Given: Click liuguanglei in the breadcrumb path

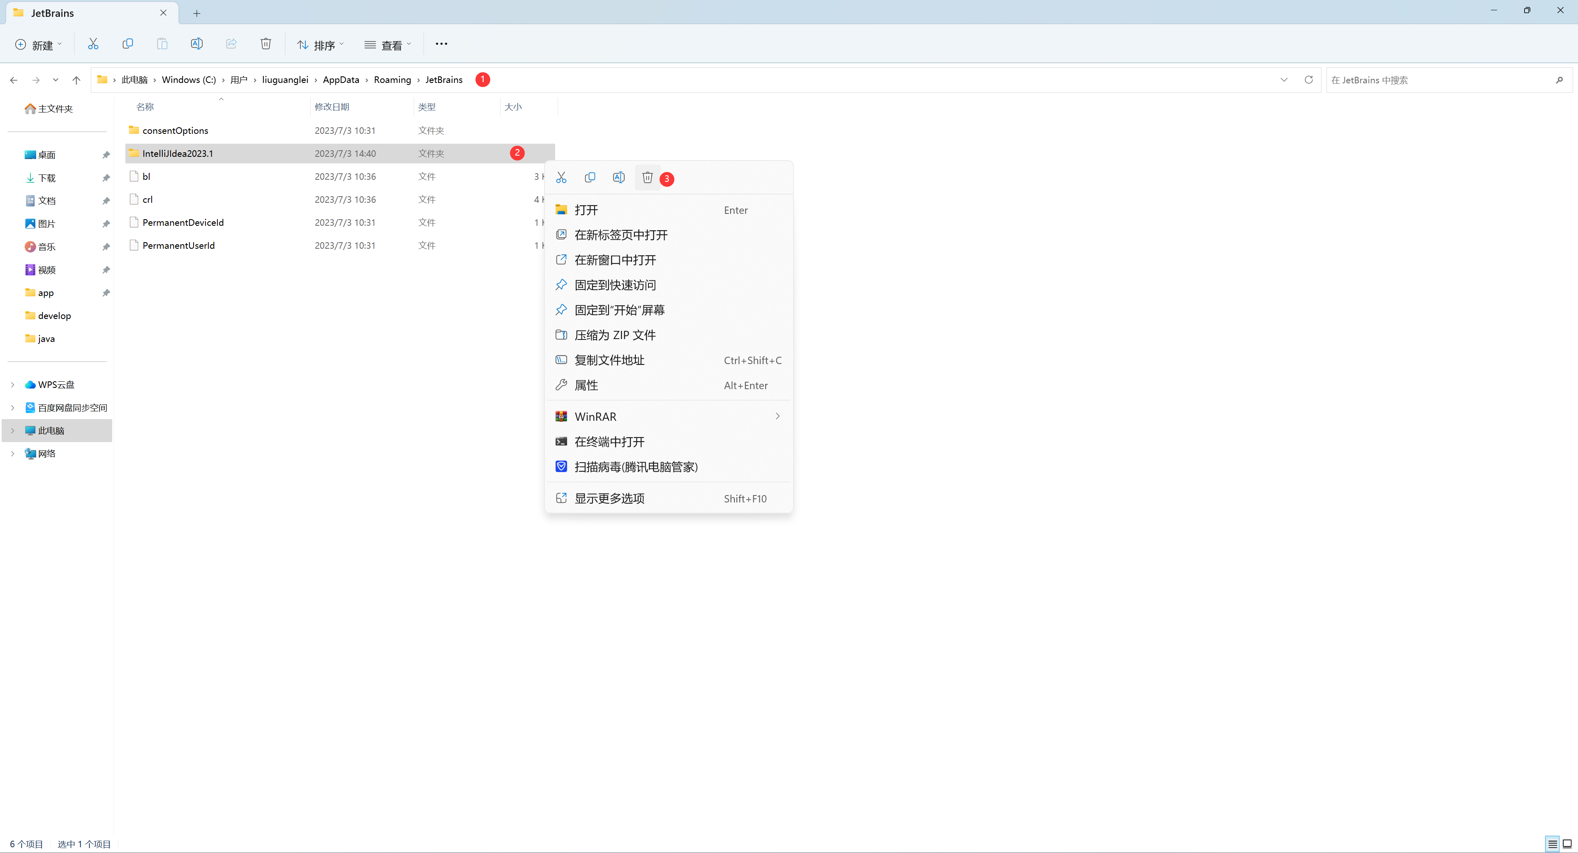Looking at the screenshot, I should coord(285,80).
